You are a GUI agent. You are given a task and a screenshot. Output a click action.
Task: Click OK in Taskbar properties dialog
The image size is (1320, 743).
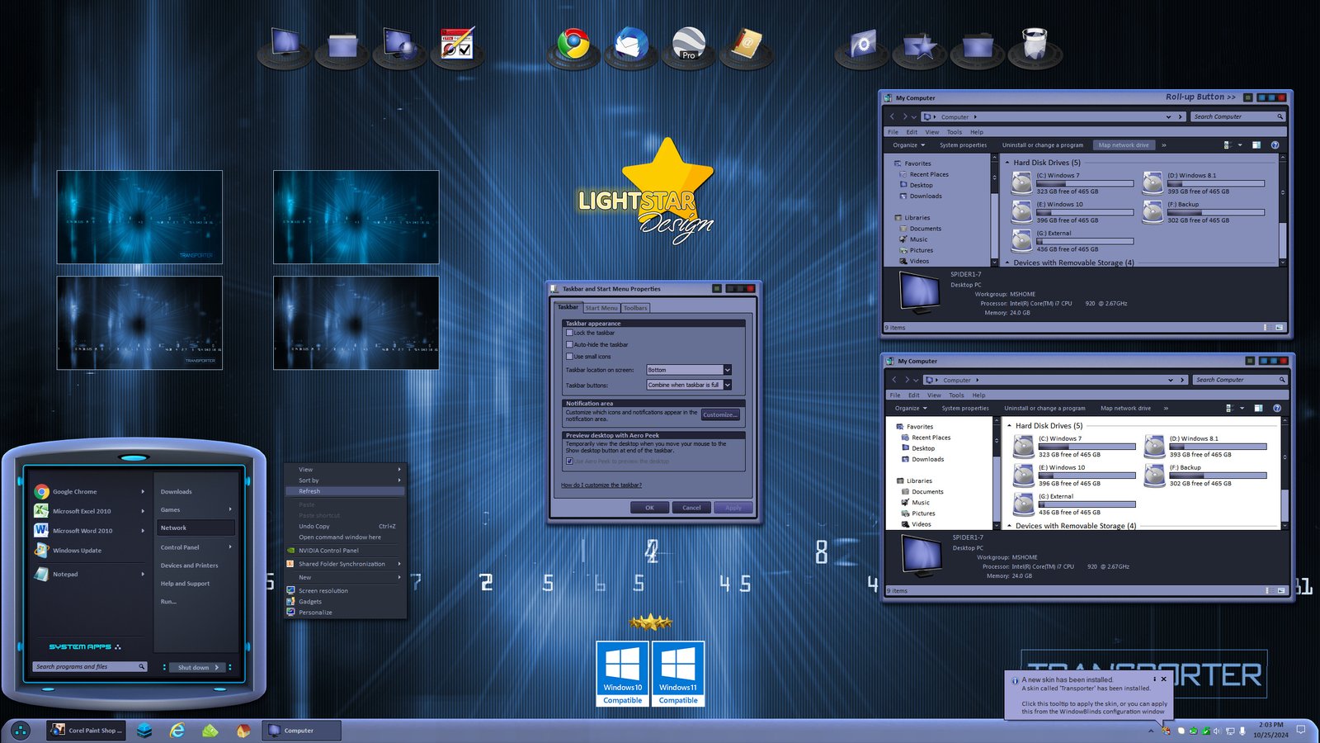[649, 508]
